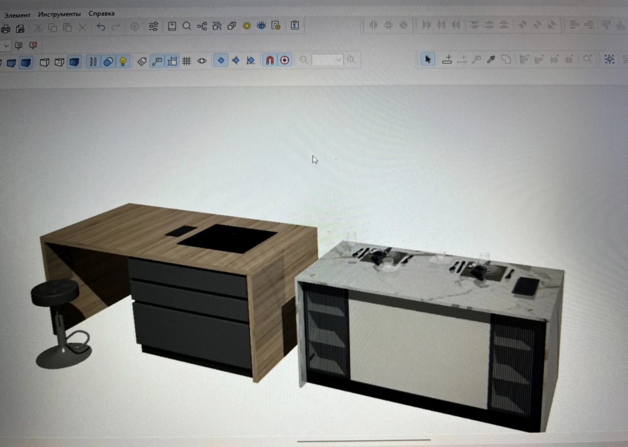Viewport: 628px width, 447px height.
Task: Undo the last action
Action: pyautogui.click(x=101, y=27)
